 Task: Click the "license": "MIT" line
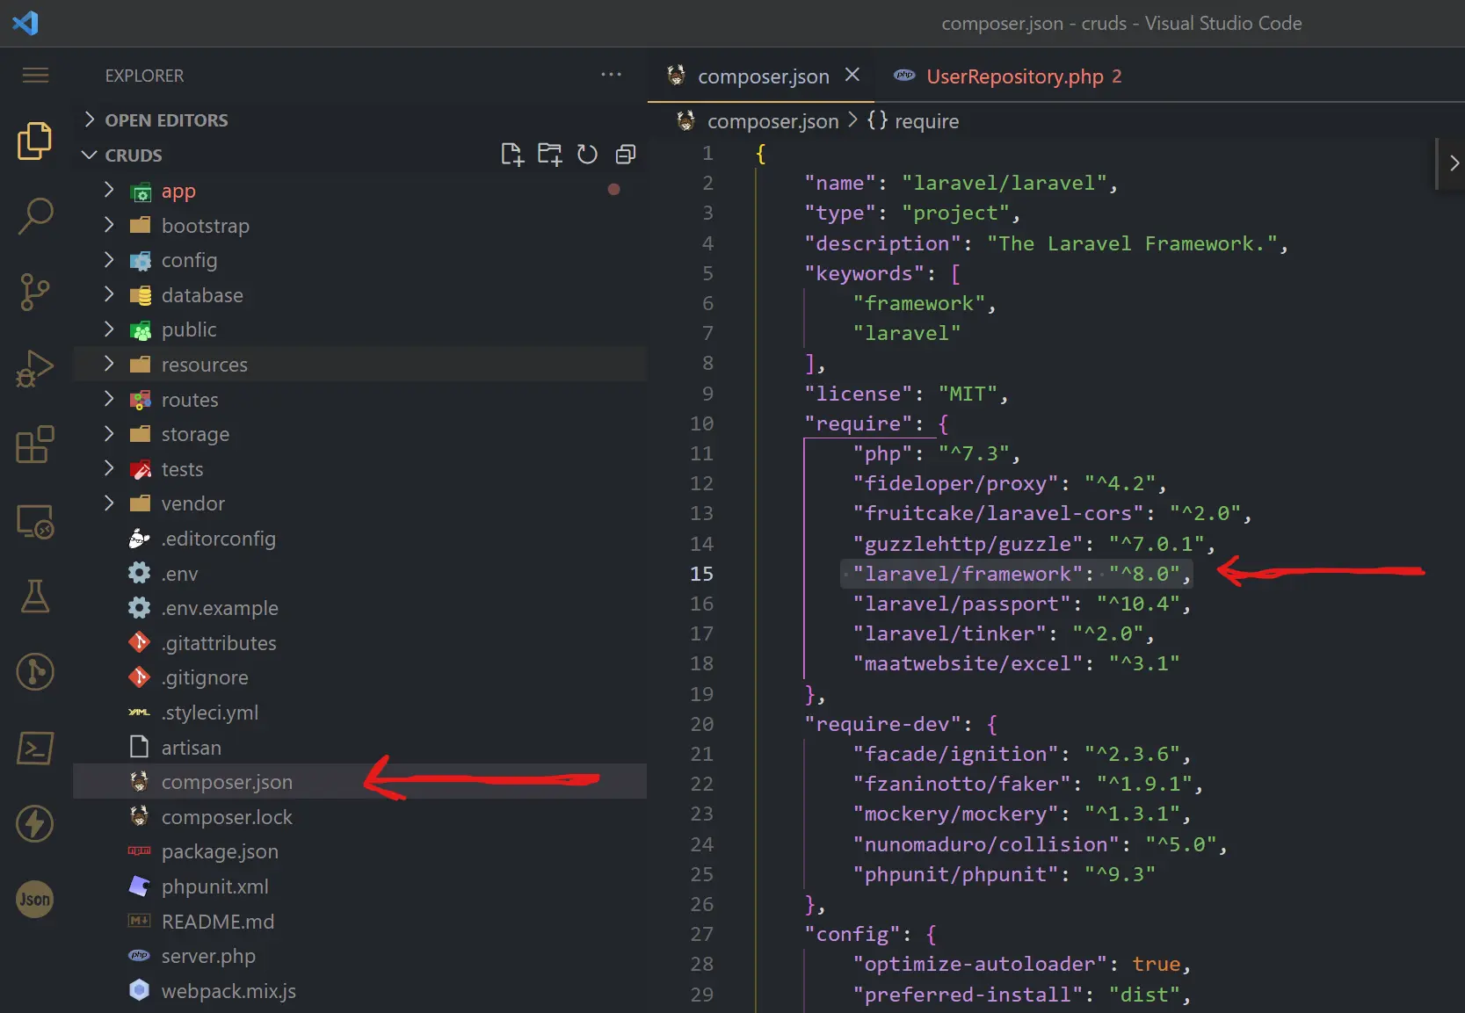click(x=905, y=394)
